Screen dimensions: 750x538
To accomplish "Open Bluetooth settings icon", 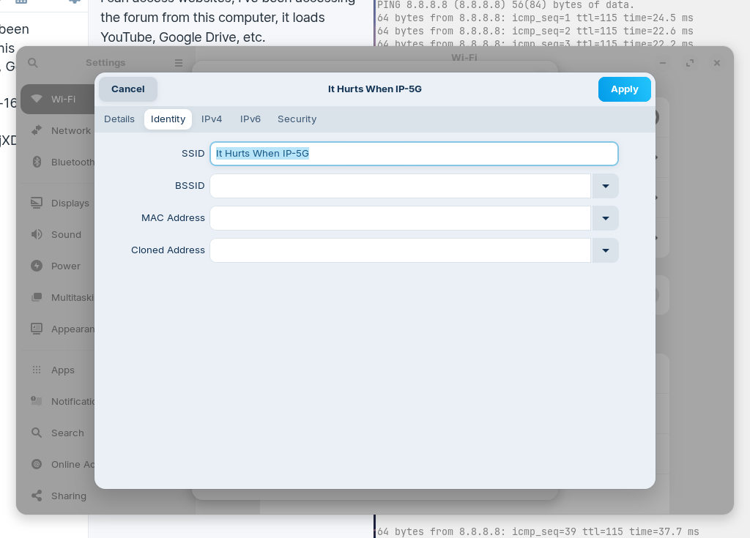I will coord(37,162).
